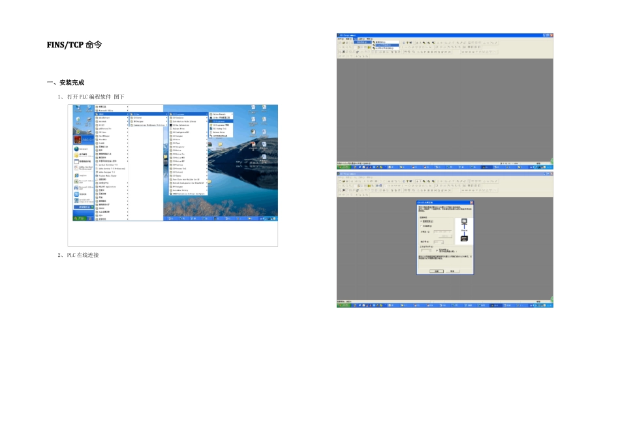
Task: Click Save icon in upper CX-Programmer toolbar
Action: coord(347,42)
